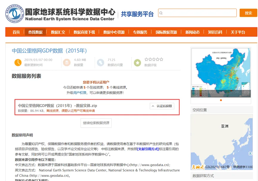Open the 首页 menu item
The image size is (258, 181).
pos(16,32)
